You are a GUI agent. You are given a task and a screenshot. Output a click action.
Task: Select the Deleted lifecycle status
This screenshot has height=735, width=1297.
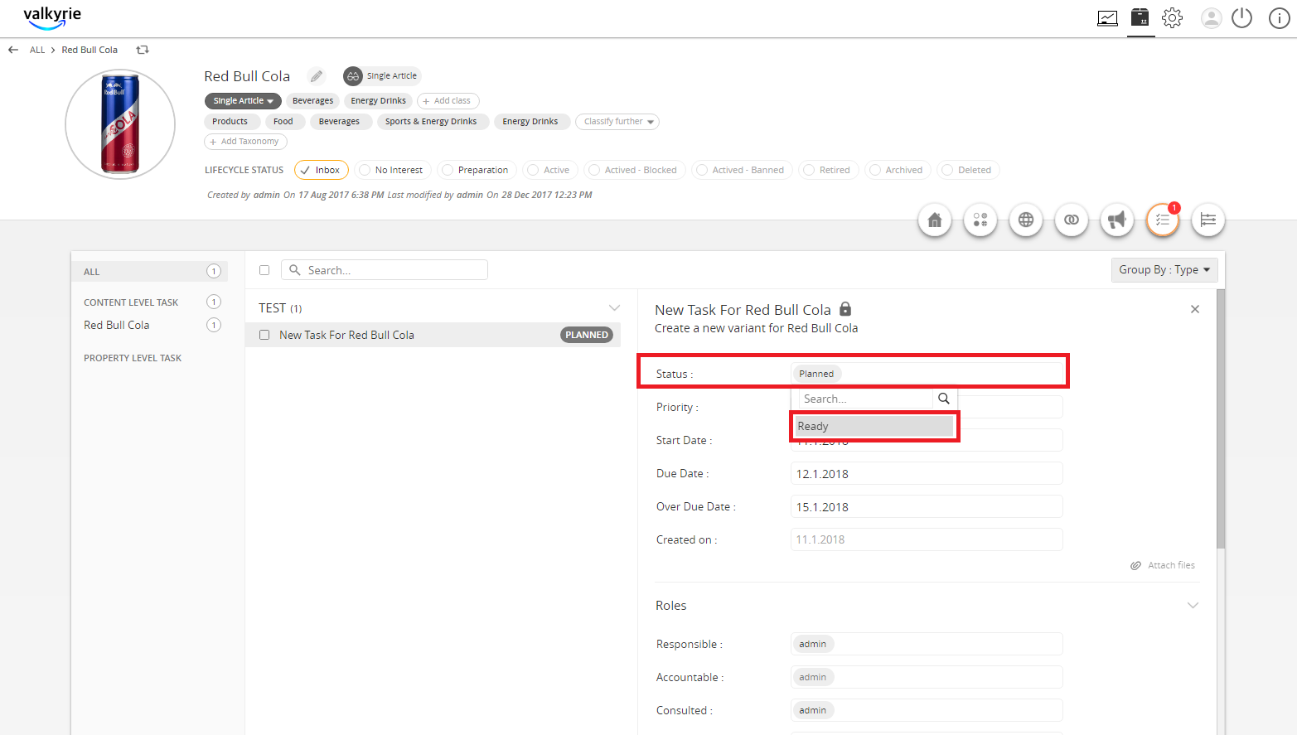click(969, 170)
